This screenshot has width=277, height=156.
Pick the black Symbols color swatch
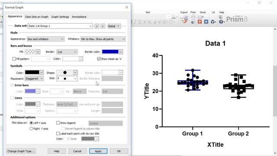(32, 72)
